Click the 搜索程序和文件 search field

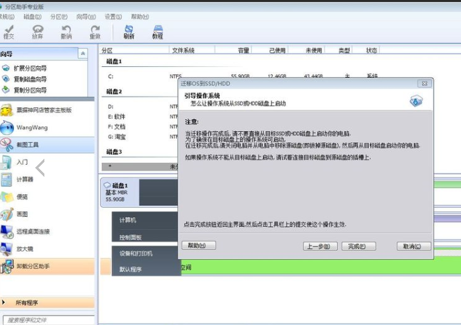tap(46, 320)
